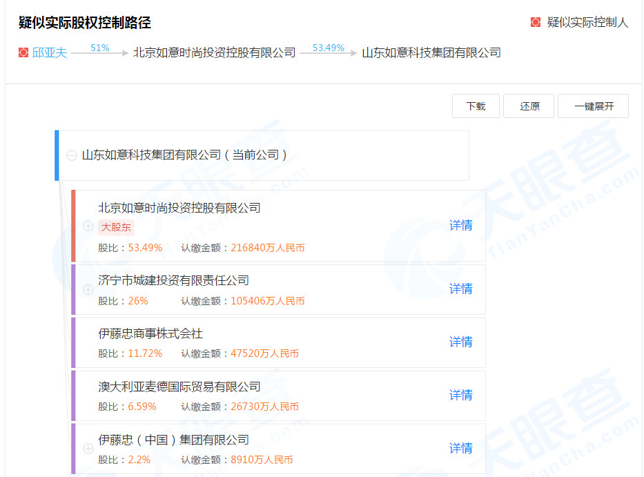Open 详情 for 澳大利亚麦德国际贸易有限公司

tap(461, 395)
